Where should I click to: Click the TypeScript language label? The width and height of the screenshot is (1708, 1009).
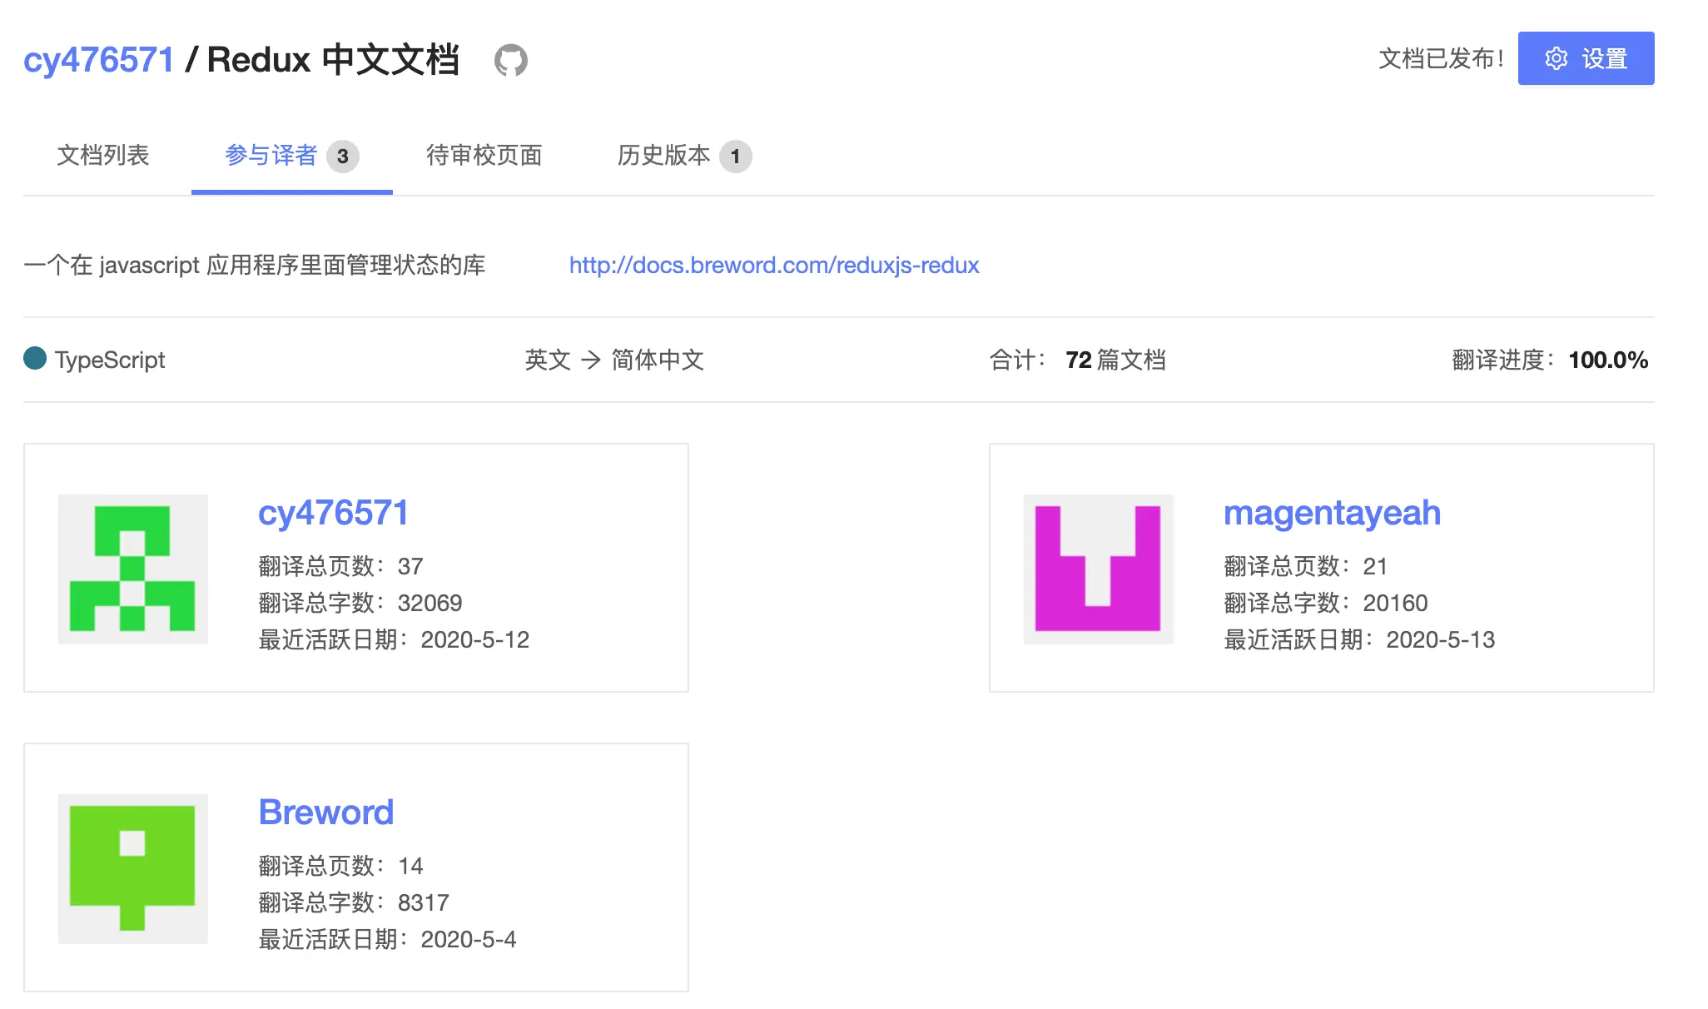point(110,360)
